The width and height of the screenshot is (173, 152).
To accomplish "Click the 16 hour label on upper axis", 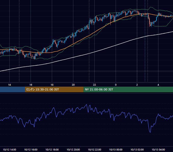I will tap(31, 85).
